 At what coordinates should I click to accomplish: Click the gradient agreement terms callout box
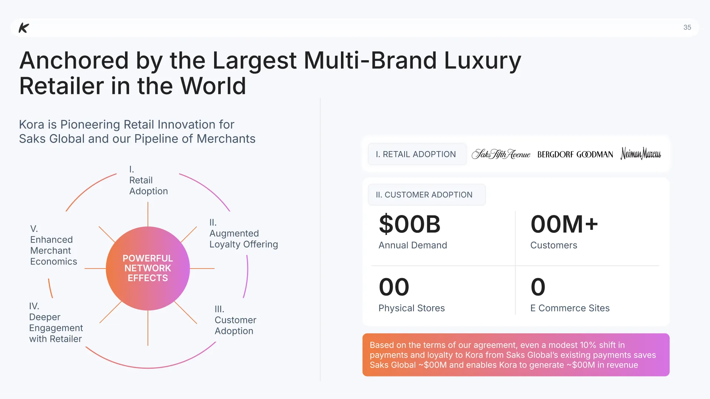point(516,355)
